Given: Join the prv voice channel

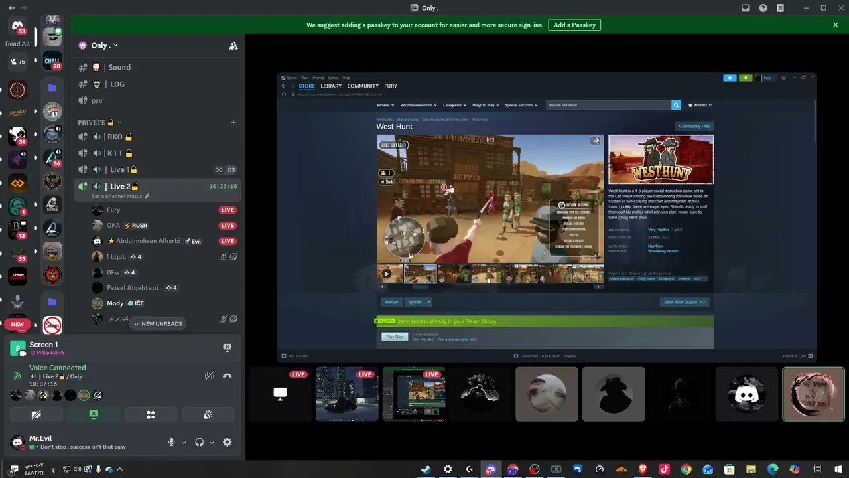Looking at the screenshot, I should (97, 100).
